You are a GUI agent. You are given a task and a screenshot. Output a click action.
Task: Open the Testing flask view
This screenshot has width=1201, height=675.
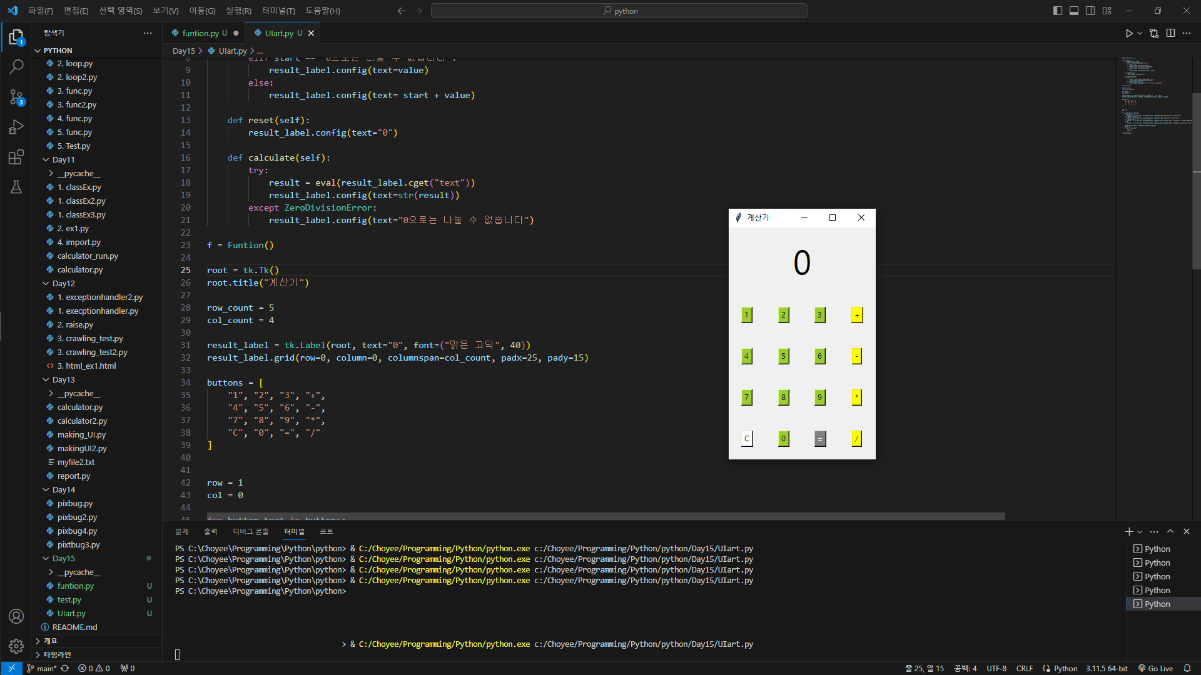(x=16, y=187)
